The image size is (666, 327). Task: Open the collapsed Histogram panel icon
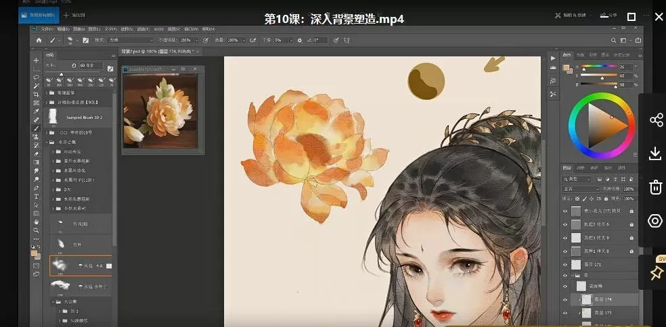tap(553, 68)
